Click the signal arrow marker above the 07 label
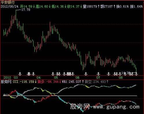The image size is (144, 114). [99, 74]
